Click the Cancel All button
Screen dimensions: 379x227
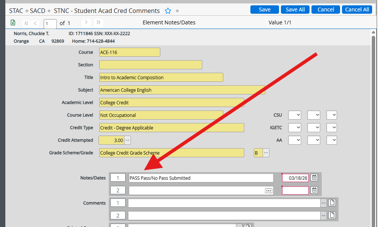(356, 9)
